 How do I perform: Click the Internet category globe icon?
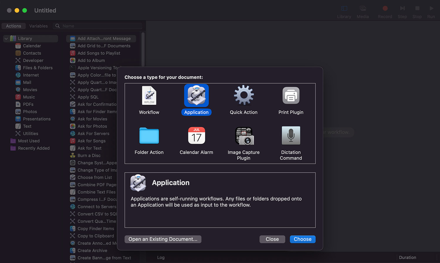pos(18,75)
